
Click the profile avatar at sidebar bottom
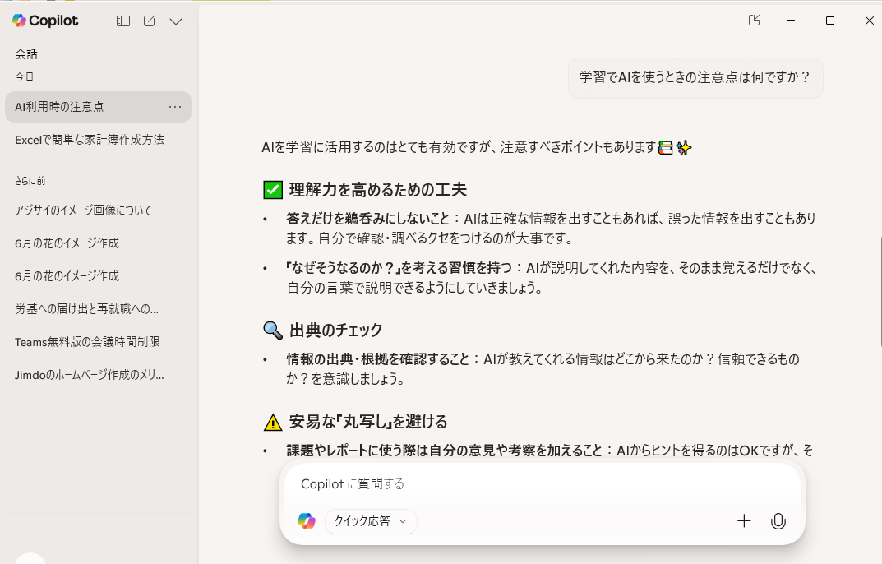pos(30,558)
